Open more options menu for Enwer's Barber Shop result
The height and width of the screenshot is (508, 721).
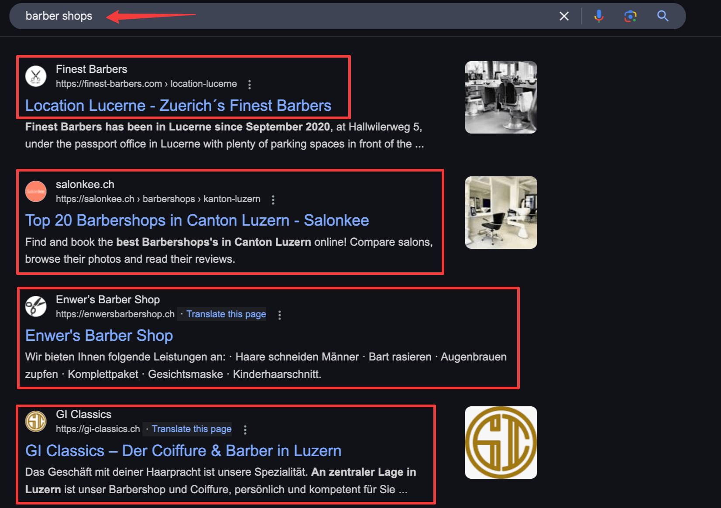[x=280, y=315]
